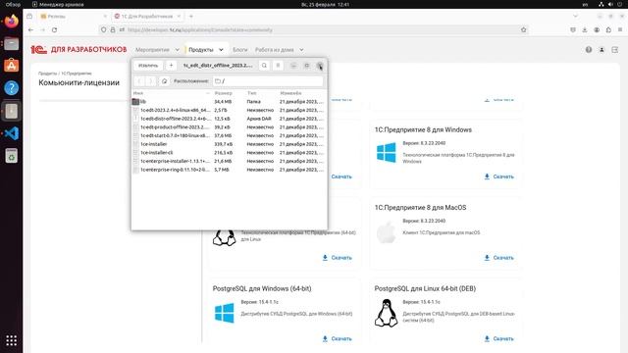
Task: Sort archive list by Имя column
Action: pos(173,93)
